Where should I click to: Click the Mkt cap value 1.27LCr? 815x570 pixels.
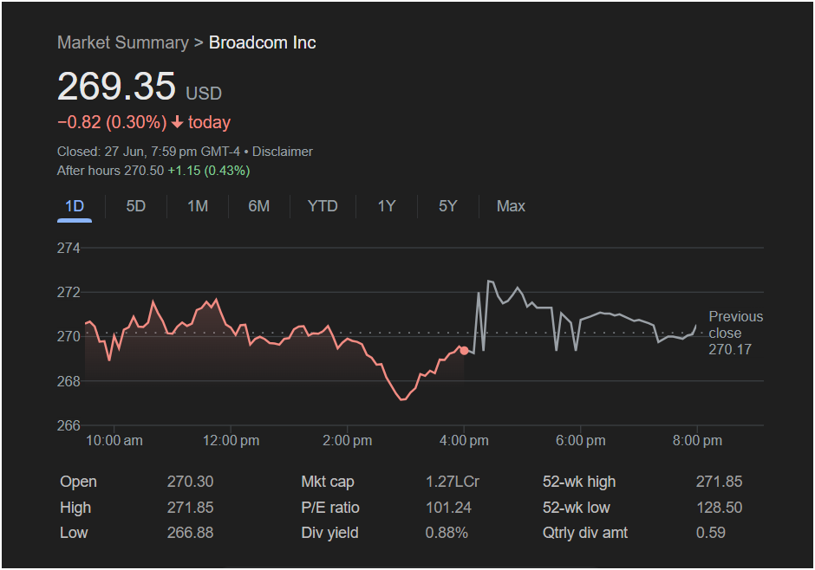453,482
